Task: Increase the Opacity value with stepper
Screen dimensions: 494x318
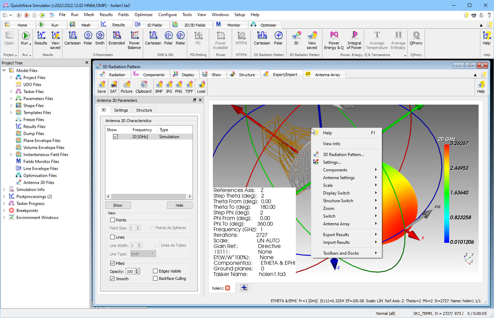Action: [x=137, y=270]
